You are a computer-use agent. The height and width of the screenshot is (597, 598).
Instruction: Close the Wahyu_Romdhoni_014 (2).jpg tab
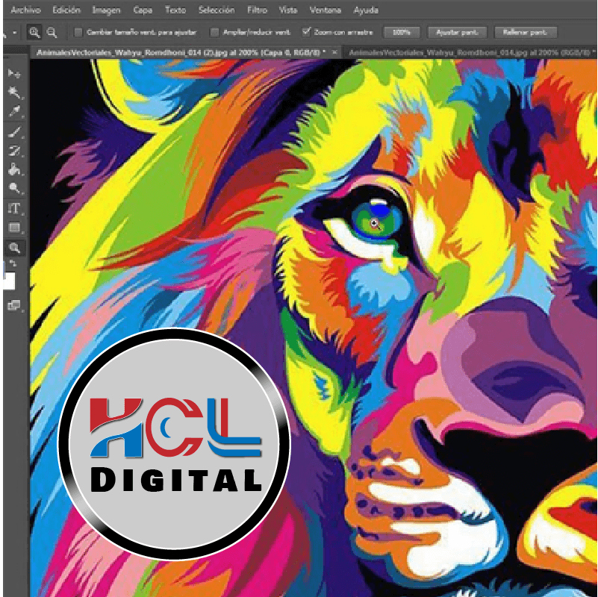tap(334, 52)
